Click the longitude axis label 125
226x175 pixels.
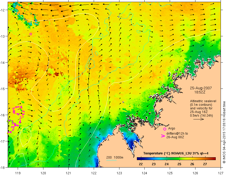[x=170, y=173]
